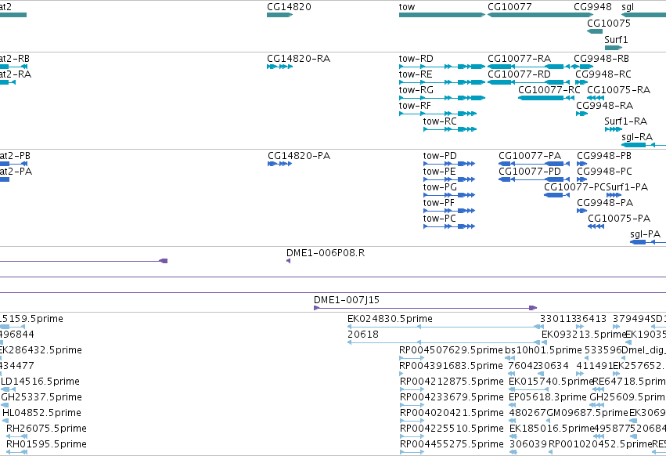The height and width of the screenshot is (456, 666).
Task: Select the tow-PC protein label
Action: [x=439, y=219]
